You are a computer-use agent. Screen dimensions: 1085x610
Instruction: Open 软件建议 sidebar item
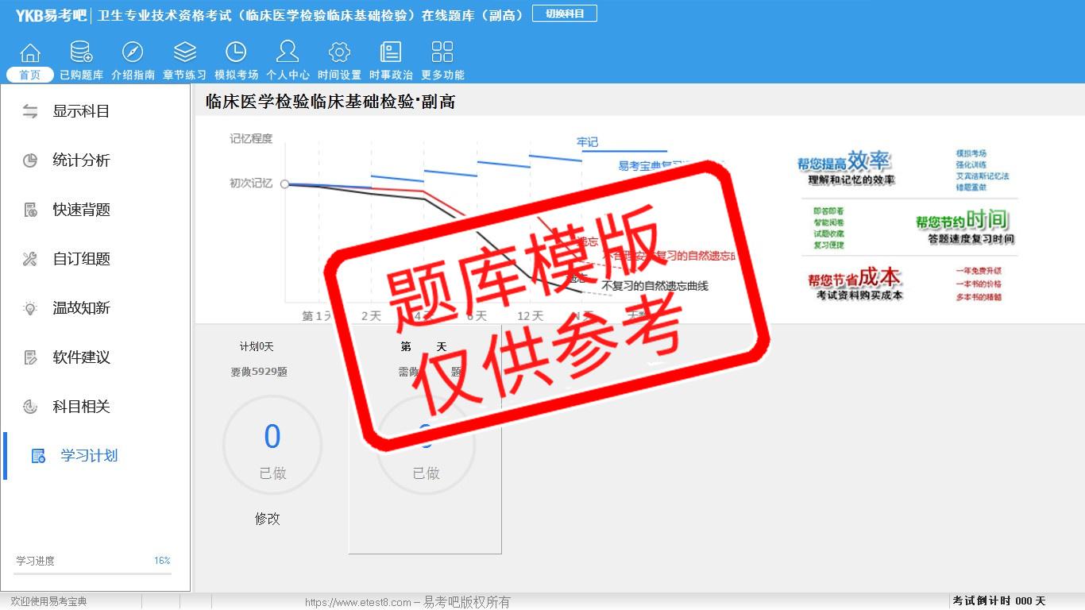pyautogui.click(x=81, y=357)
